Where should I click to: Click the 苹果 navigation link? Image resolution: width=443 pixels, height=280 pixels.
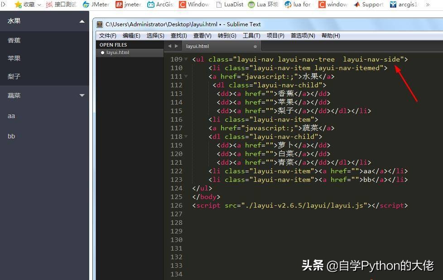tap(14, 58)
